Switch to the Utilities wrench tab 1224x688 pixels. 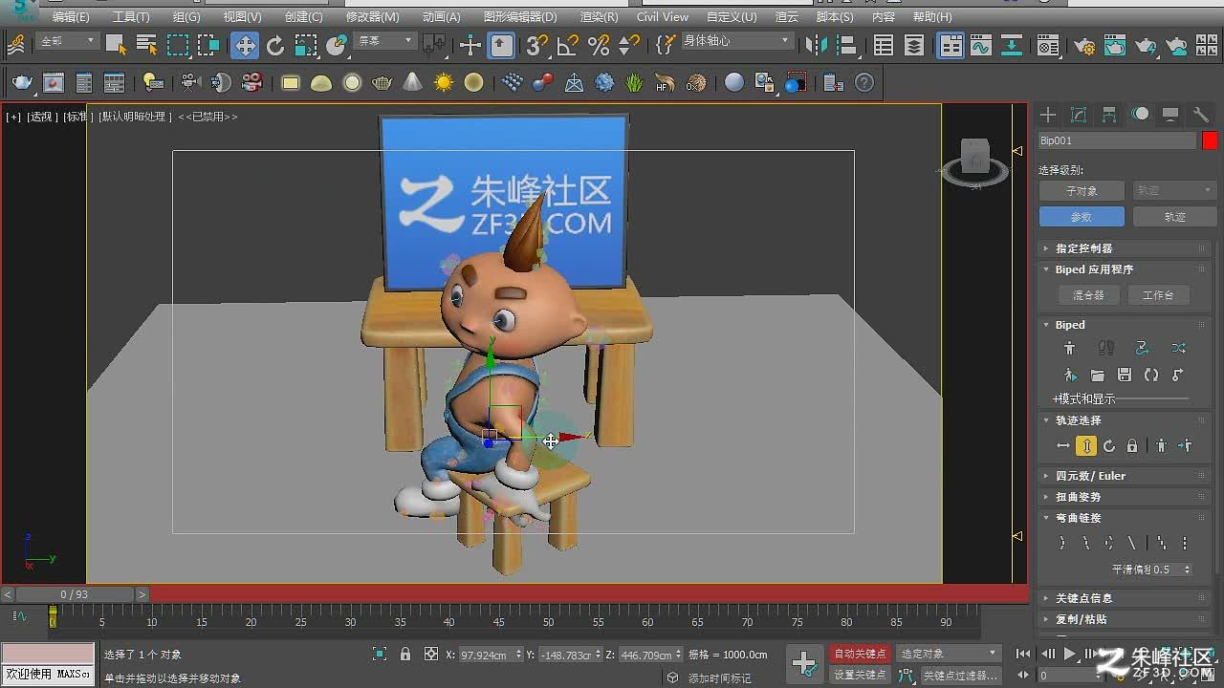click(1201, 115)
